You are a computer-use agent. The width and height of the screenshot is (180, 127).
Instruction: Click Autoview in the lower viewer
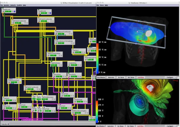pyautogui.click(x=111, y=126)
